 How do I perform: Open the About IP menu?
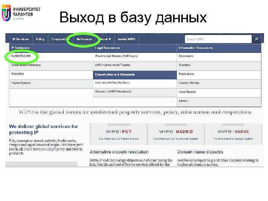click(x=105, y=39)
